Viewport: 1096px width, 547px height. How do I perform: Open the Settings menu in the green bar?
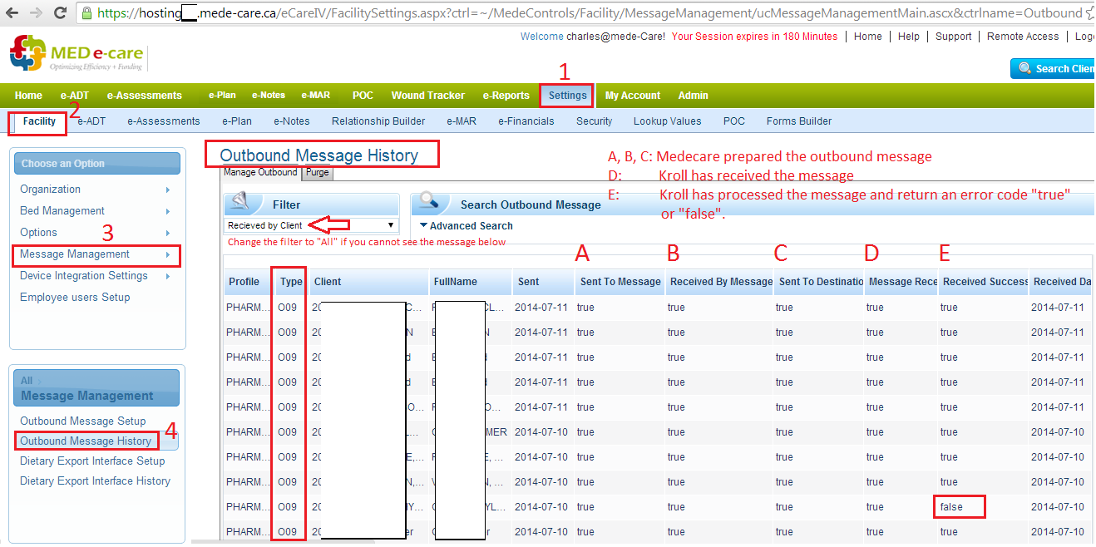point(567,96)
